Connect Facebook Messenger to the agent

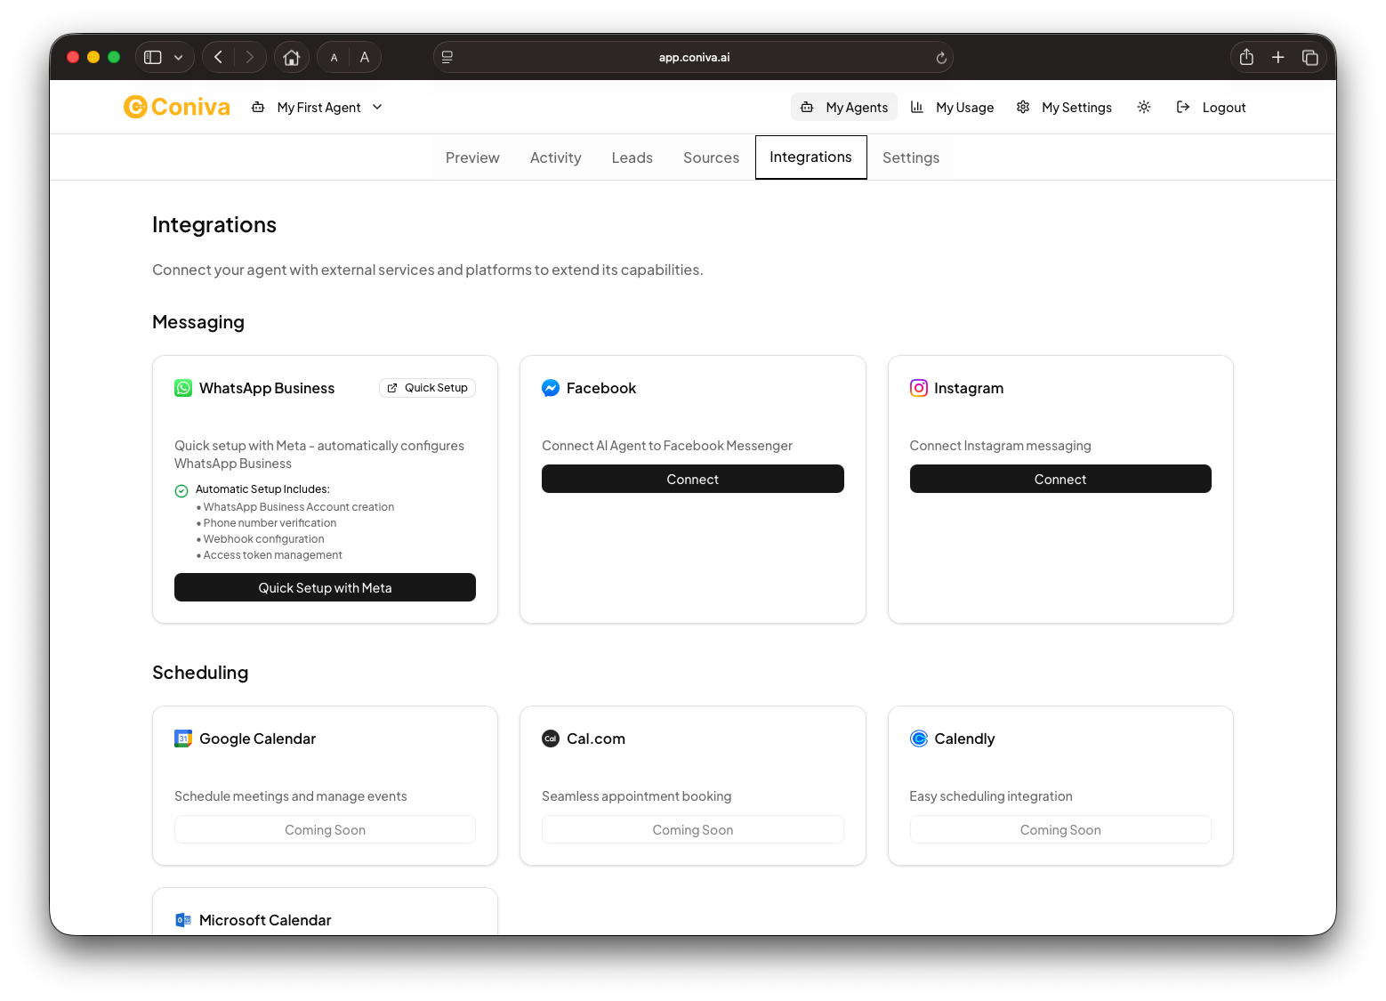[692, 479]
